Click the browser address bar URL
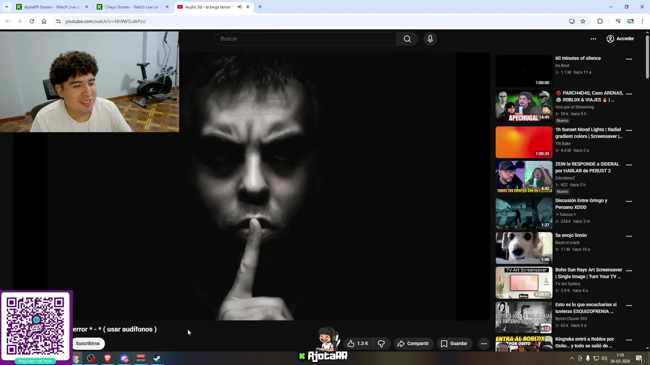650x365 pixels. pos(105,21)
